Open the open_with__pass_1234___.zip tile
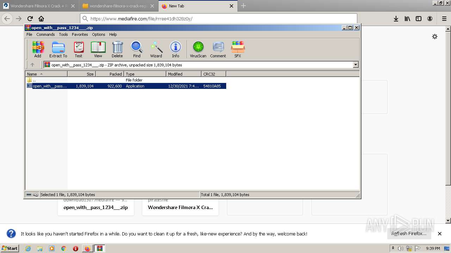The image size is (451, 253). point(95,207)
